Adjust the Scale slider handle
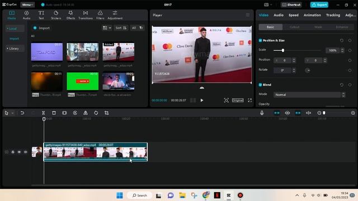358x201 pixels. click(283, 50)
